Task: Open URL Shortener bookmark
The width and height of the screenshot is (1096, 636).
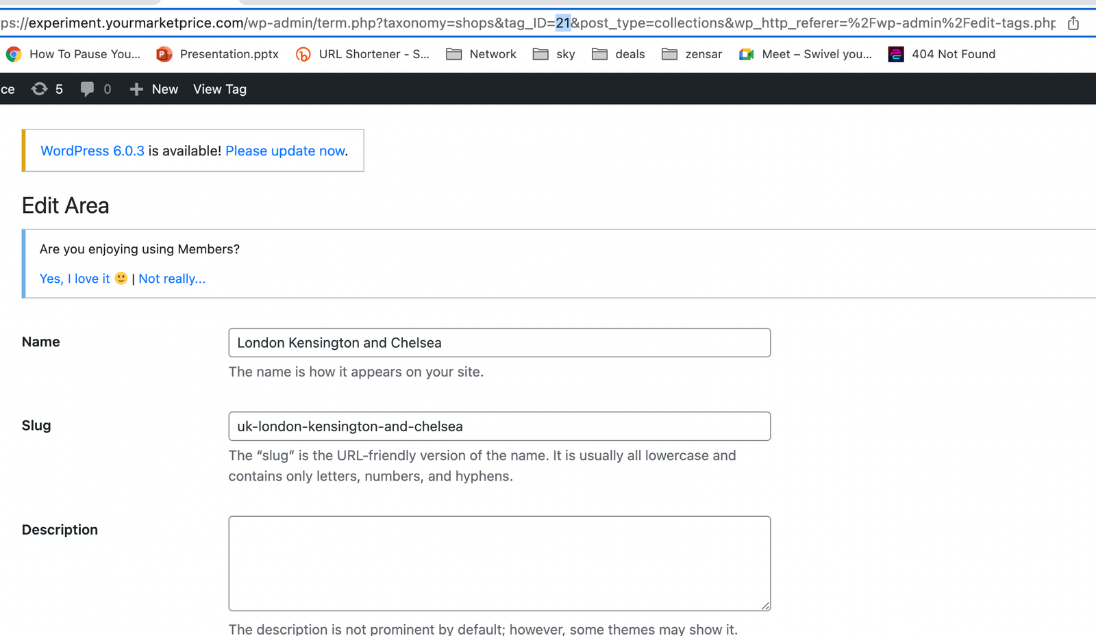Action: point(362,54)
